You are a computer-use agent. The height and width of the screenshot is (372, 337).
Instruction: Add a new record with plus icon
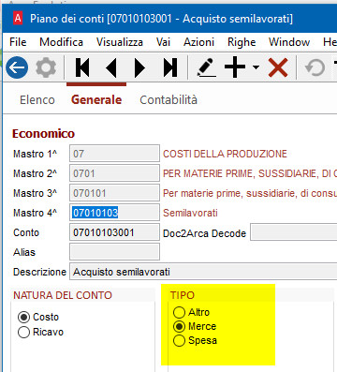point(235,67)
